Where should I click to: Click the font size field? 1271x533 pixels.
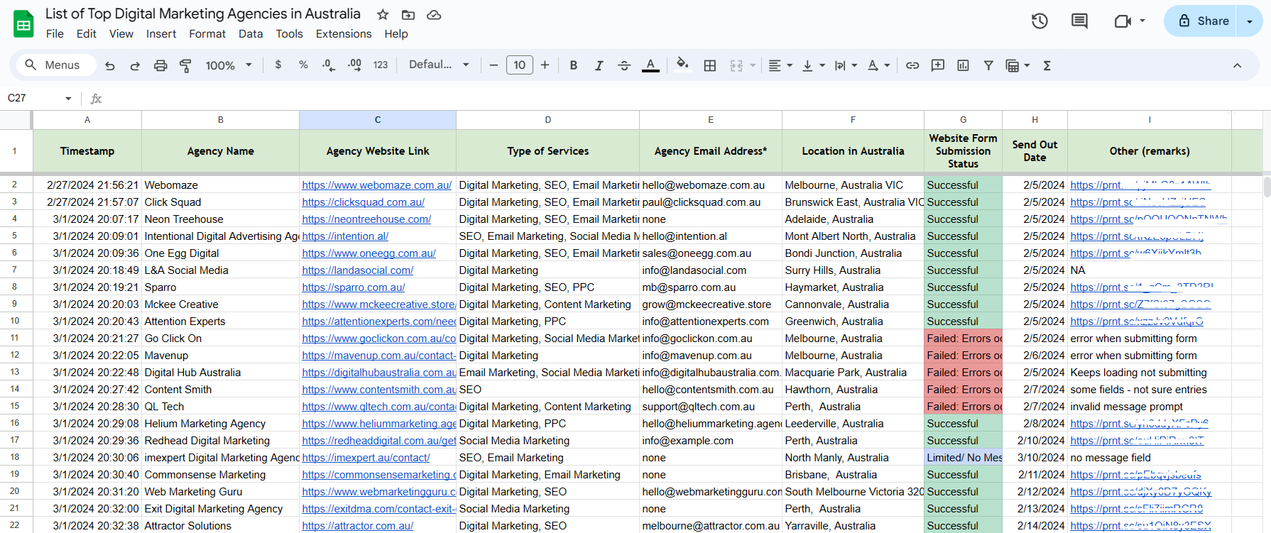pos(519,65)
